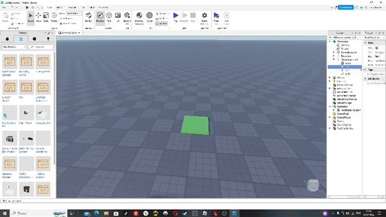Toggle the Collisions checkbox
Screen dimensions: 386x217
click(x=61, y=19)
